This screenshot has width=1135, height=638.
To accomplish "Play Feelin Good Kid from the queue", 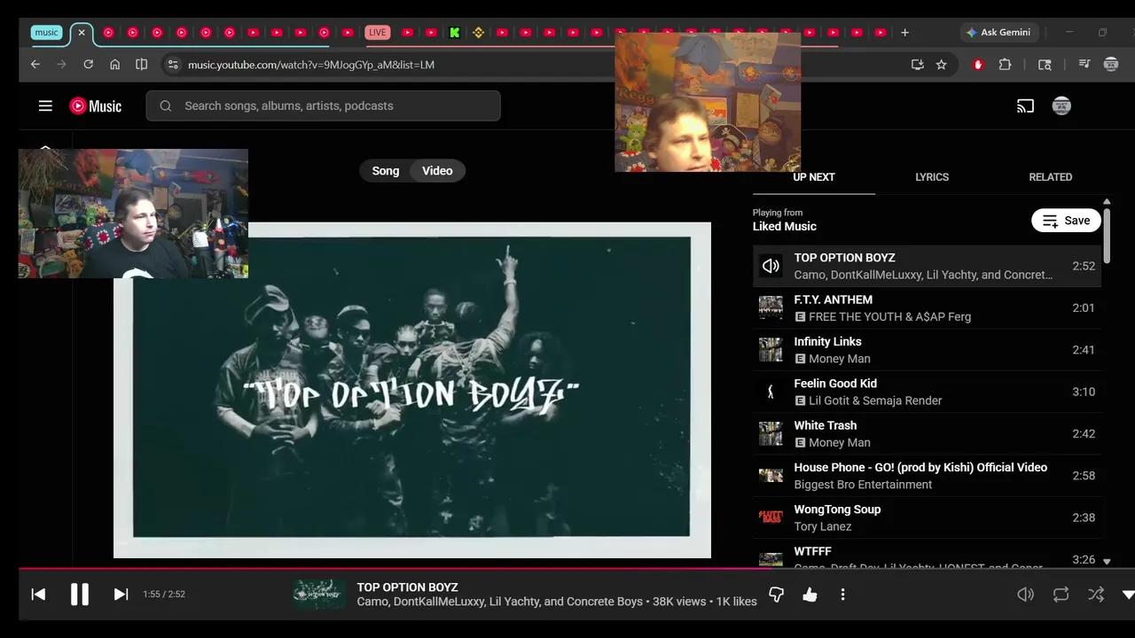I will pyautogui.click(x=927, y=392).
